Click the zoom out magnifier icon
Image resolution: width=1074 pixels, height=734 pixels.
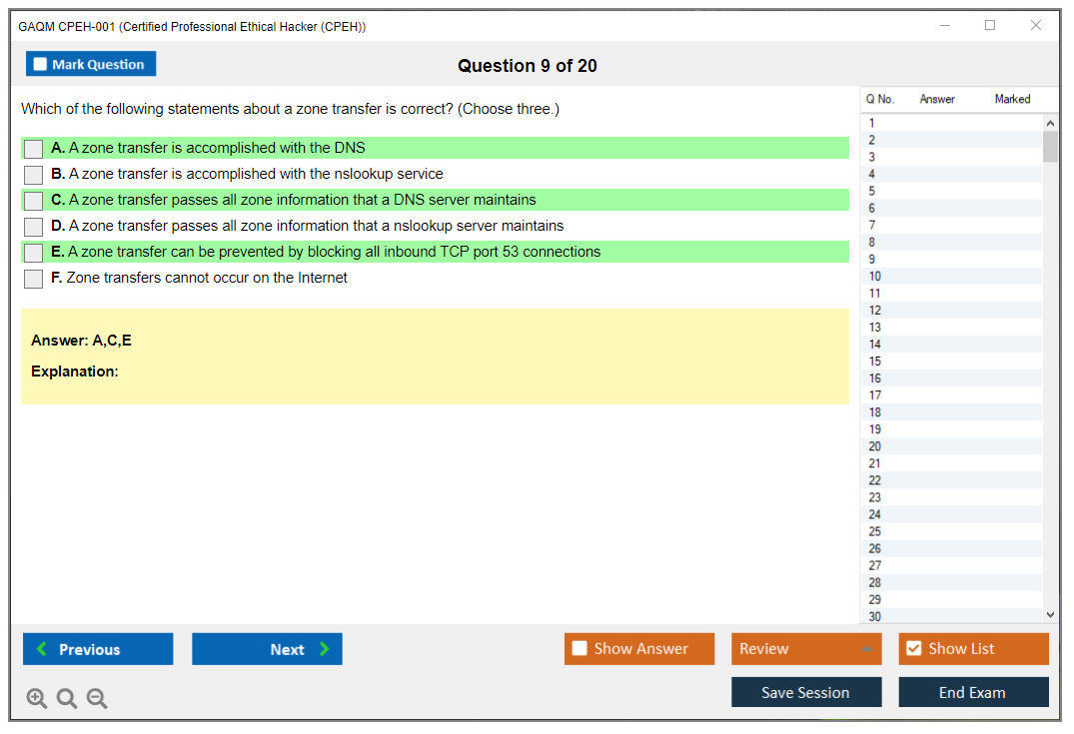[x=97, y=699]
